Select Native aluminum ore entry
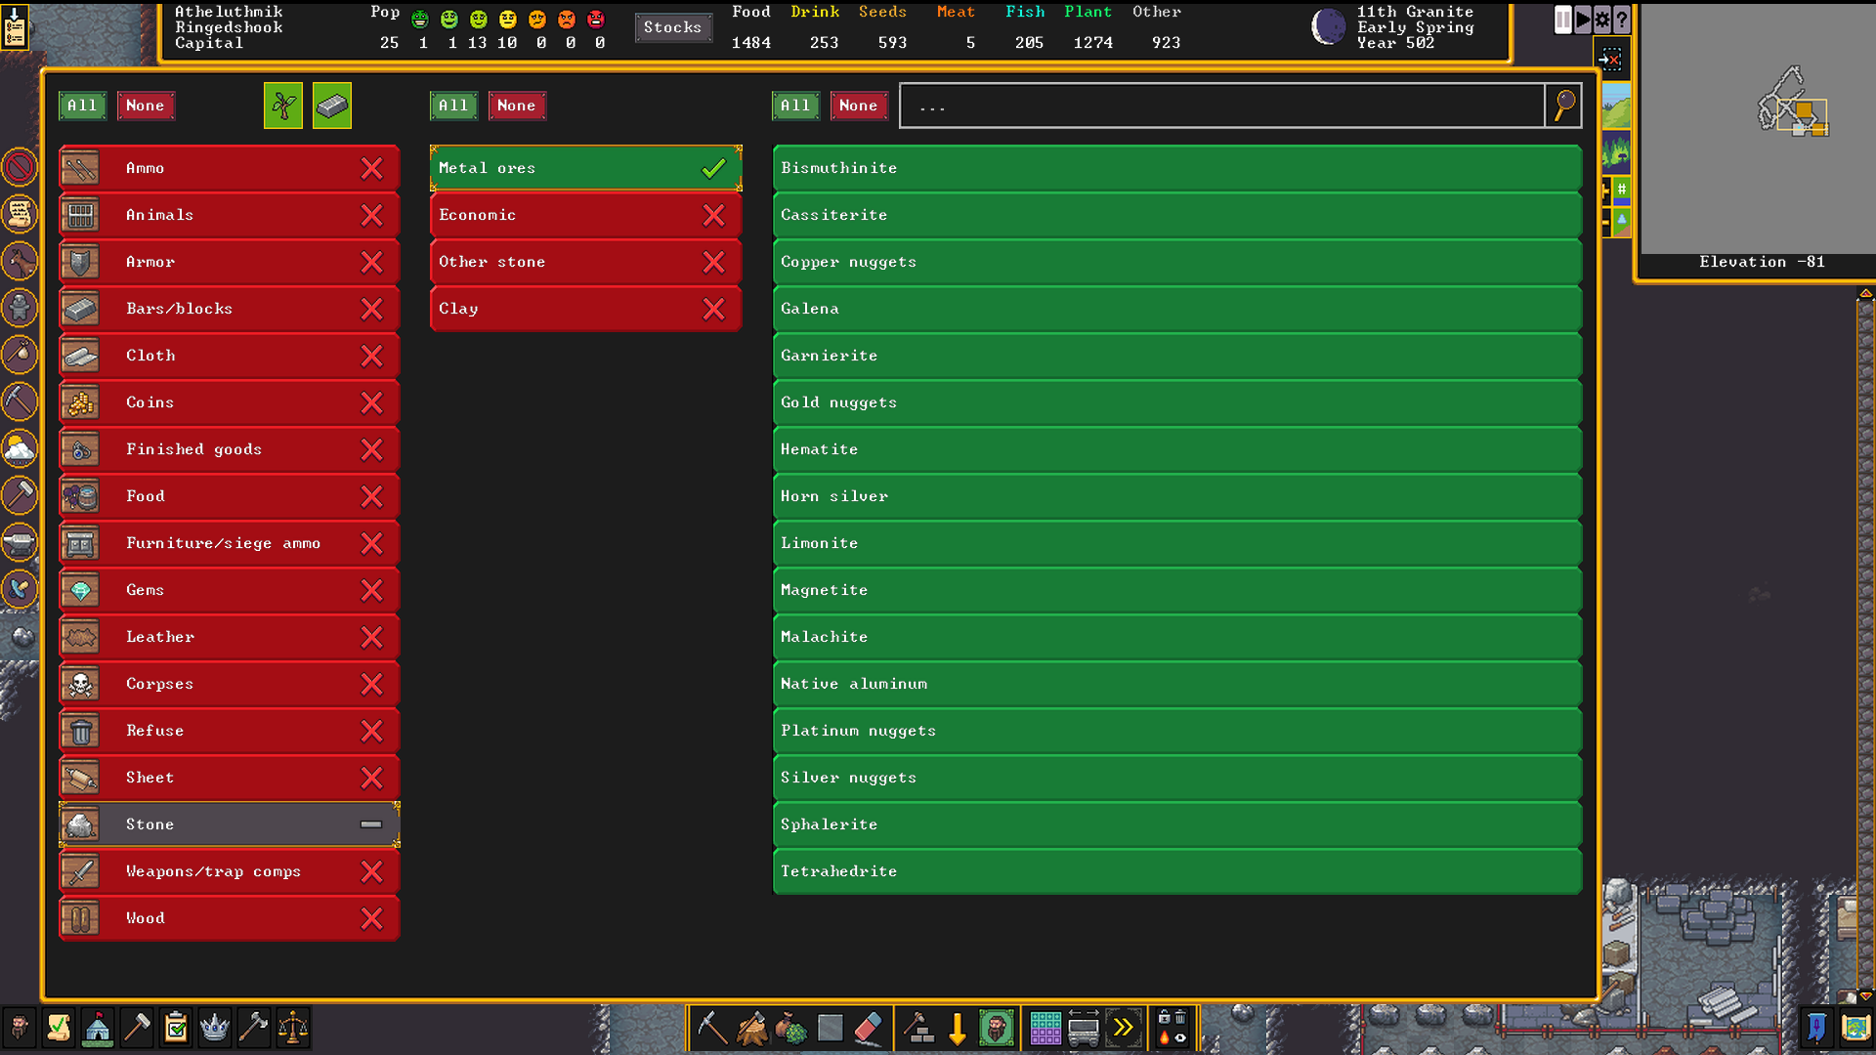 click(x=1177, y=684)
